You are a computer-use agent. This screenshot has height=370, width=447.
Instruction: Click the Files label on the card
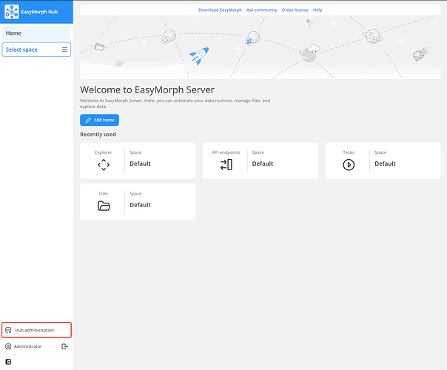click(x=104, y=194)
